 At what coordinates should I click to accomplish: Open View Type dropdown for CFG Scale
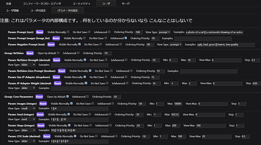pyautogui.click(x=28, y=141)
